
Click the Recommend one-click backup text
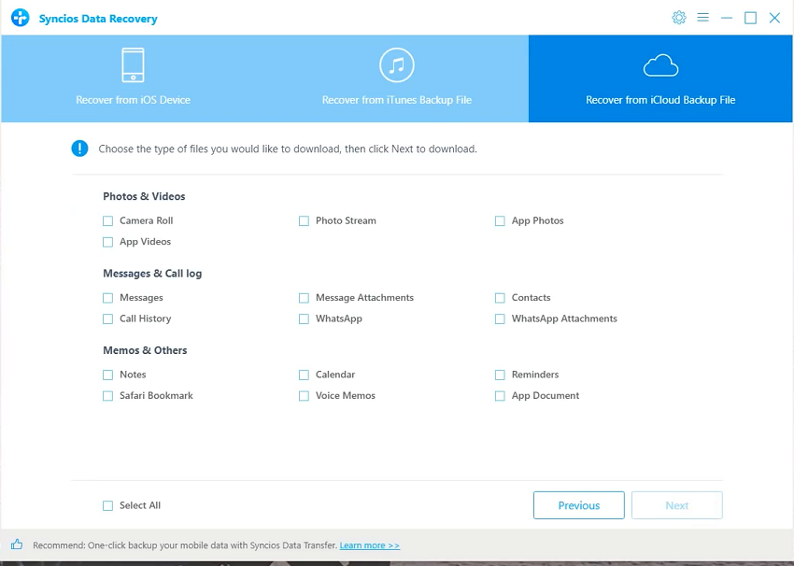click(185, 545)
